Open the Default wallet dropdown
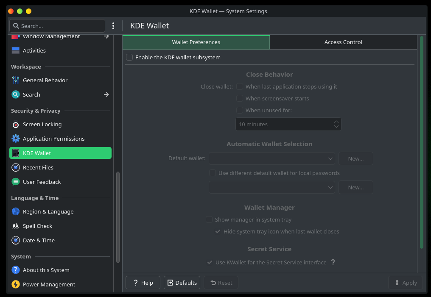The height and width of the screenshot is (297, 431). click(x=272, y=158)
